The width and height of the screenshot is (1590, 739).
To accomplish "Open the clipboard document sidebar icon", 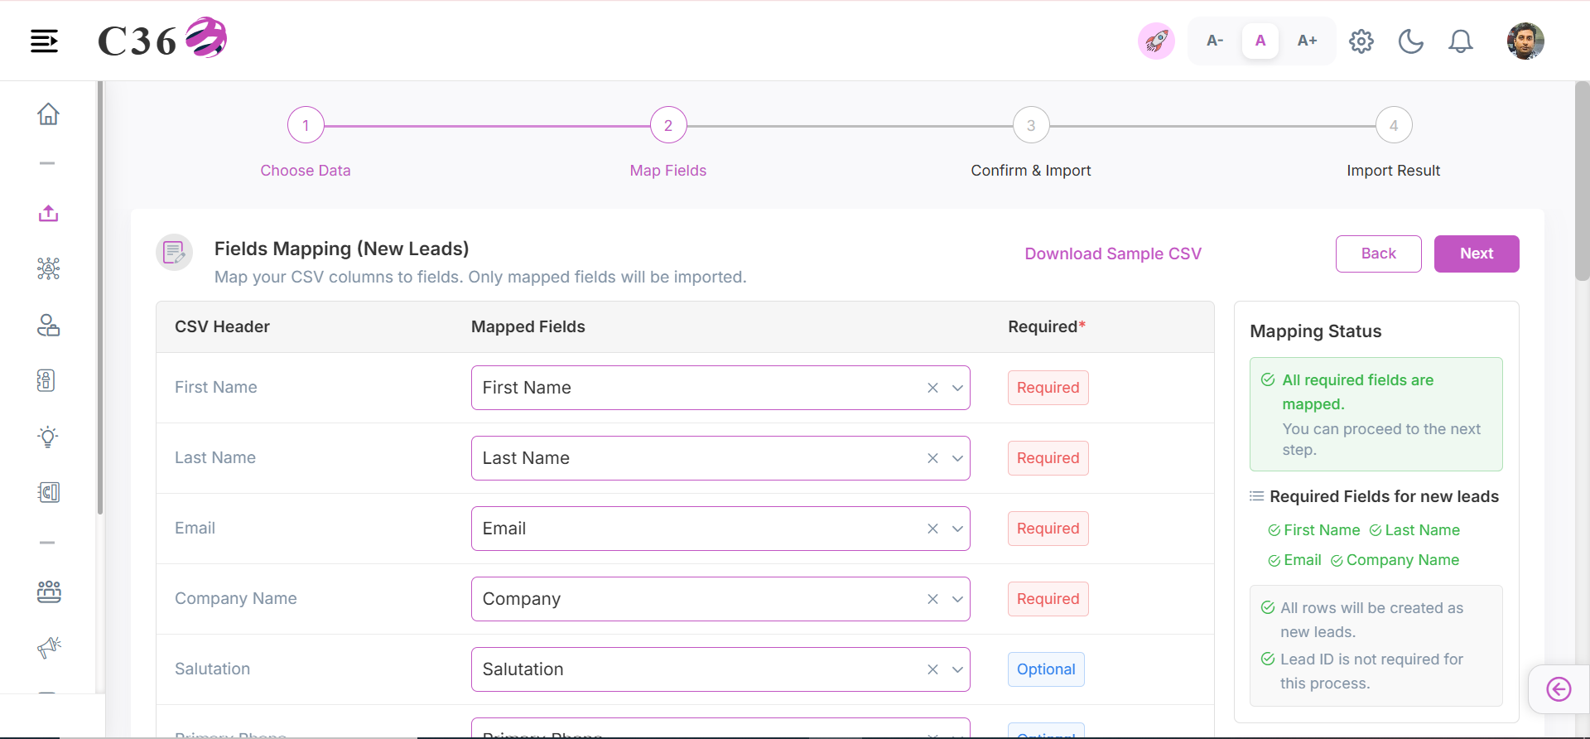I will pyautogui.click(x=46, y=380).
